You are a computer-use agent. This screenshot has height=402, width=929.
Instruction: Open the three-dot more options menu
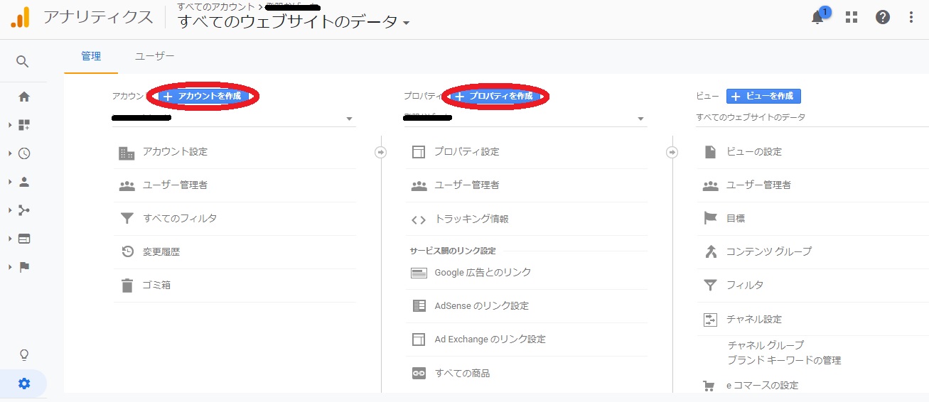click(x=912, y=18)
